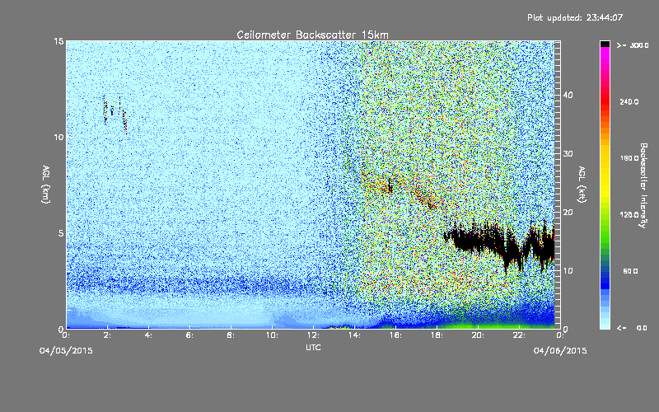Select the "14:" hour tick label
The height and width of the screenshot is (412, 659).
(x=354, y=335)
